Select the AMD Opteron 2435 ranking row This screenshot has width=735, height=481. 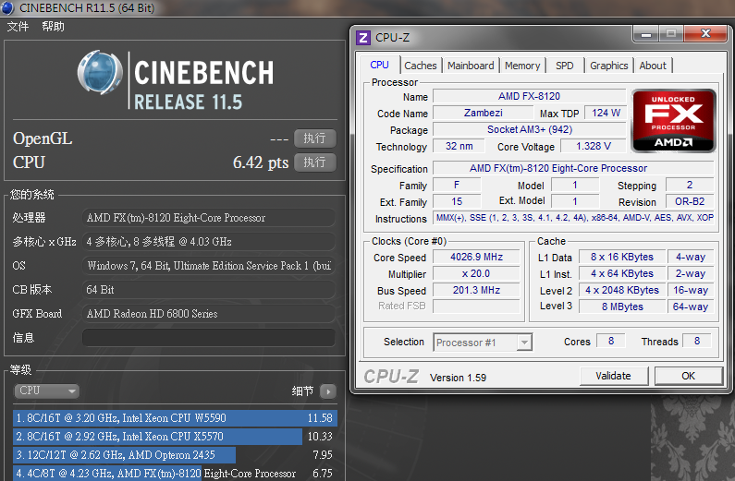175,455
